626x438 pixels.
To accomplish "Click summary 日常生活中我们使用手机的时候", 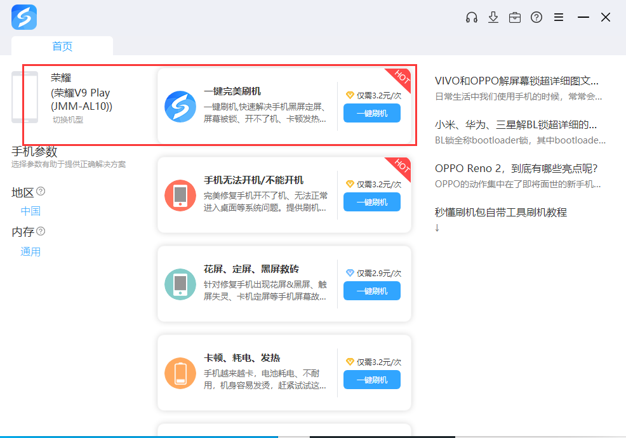I will [518, 96].
